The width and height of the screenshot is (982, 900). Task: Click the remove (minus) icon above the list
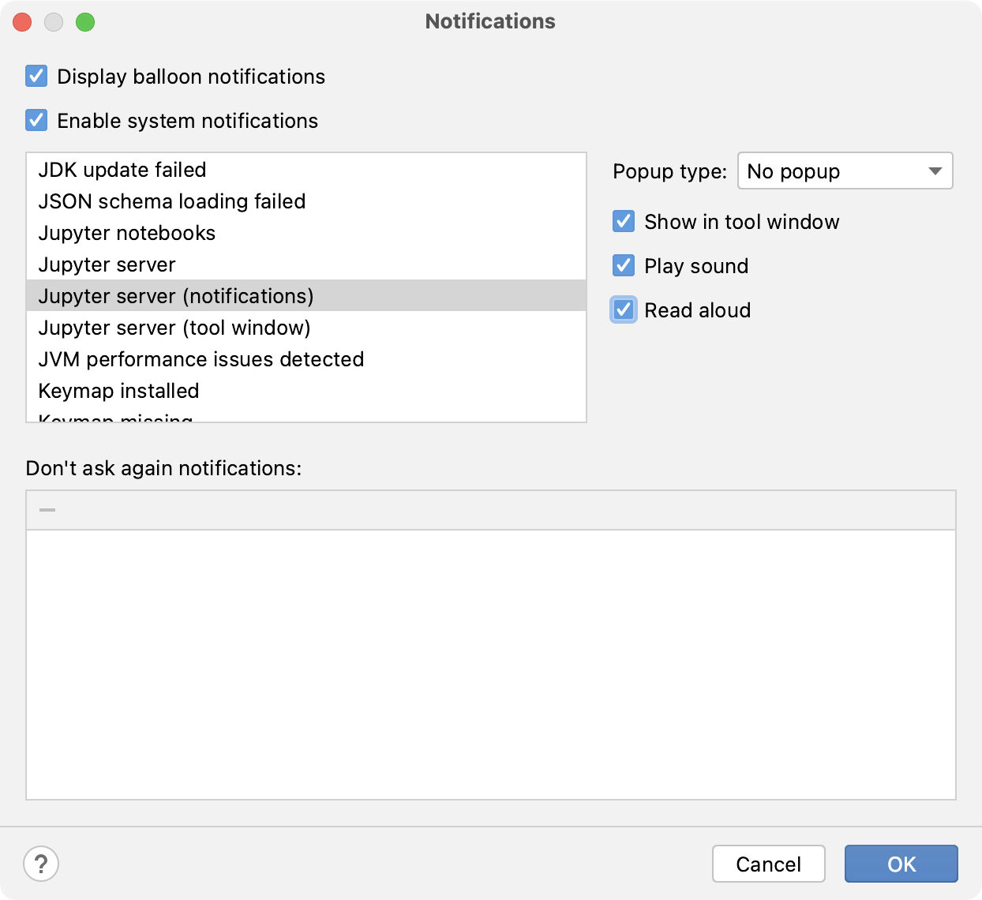49,509
